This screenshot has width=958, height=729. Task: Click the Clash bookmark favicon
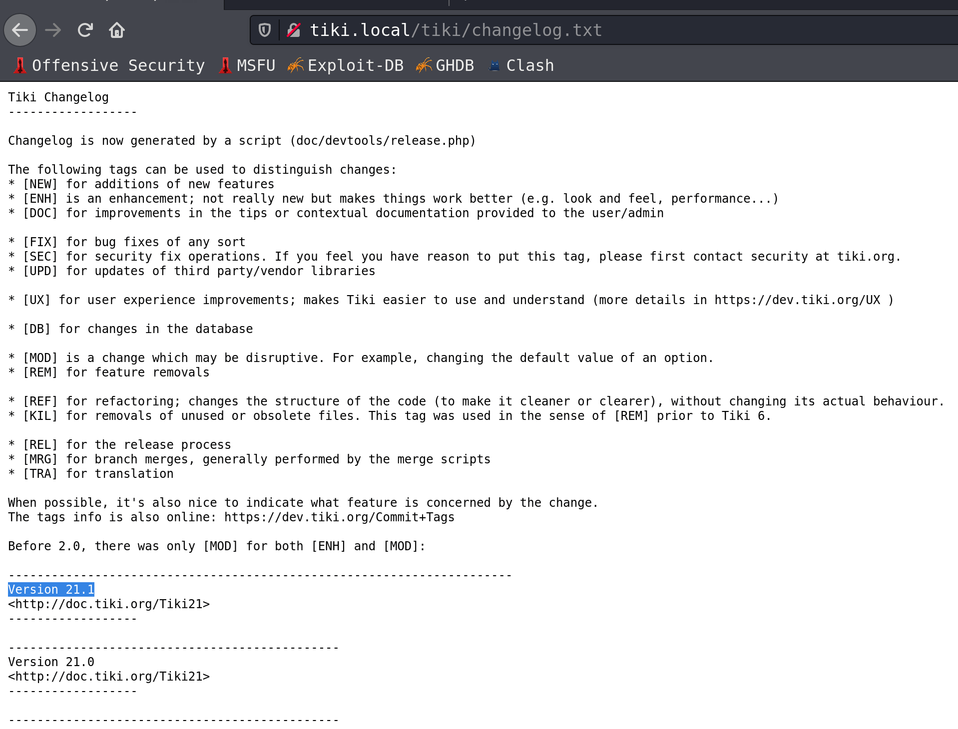click(494, 65)
